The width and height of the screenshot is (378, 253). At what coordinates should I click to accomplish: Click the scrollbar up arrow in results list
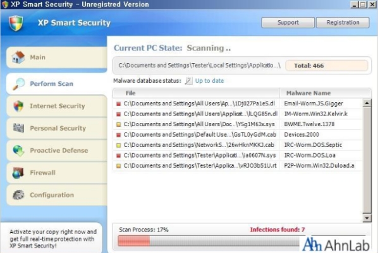367,103
